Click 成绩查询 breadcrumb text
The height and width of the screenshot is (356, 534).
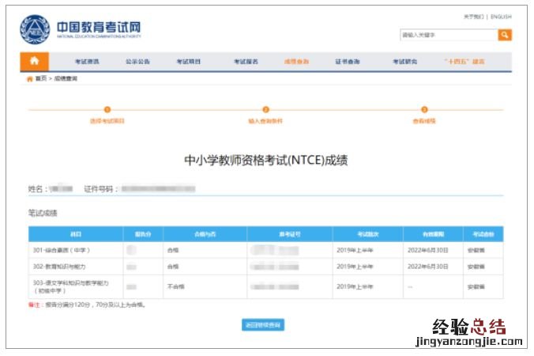tap(66, 78)
